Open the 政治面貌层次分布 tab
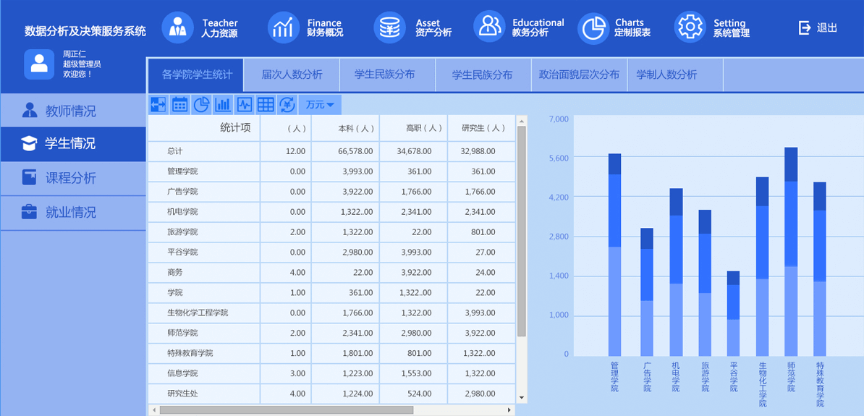This screenshot has height=416, width=864. point(579,75)
